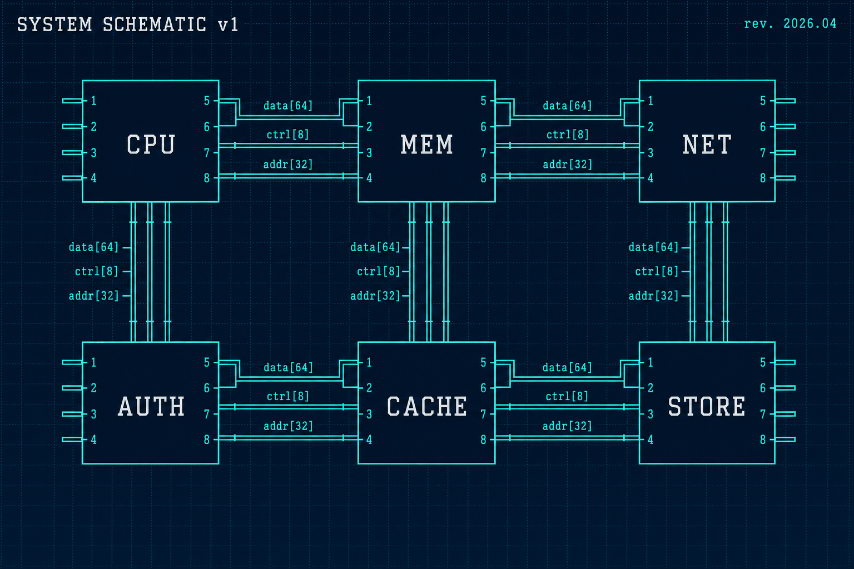Select the STORE block
854x569 pixels.
(707, 403)
